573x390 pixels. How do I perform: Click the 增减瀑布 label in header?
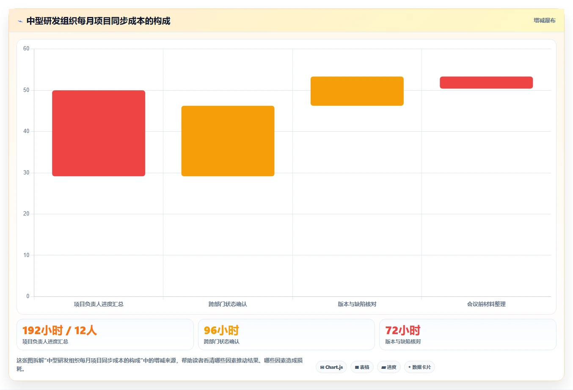(x=544, y=20)
